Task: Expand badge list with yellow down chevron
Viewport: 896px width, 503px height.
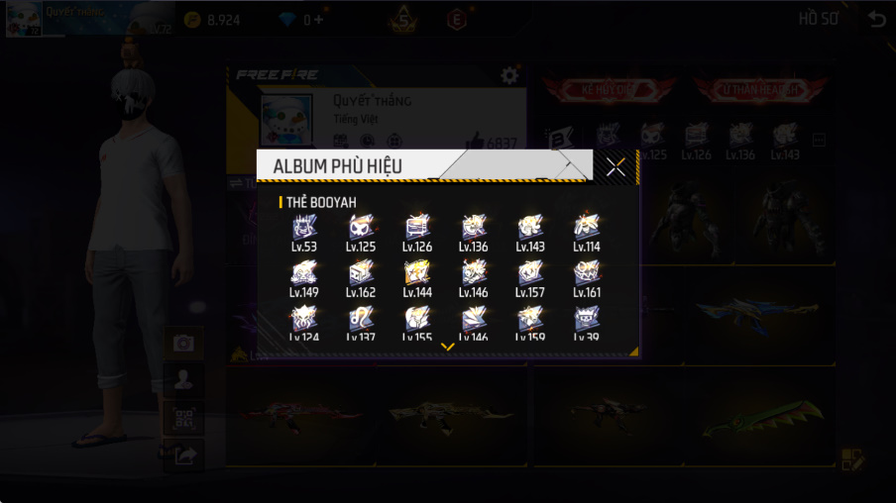Action: (x=447, y=347)
